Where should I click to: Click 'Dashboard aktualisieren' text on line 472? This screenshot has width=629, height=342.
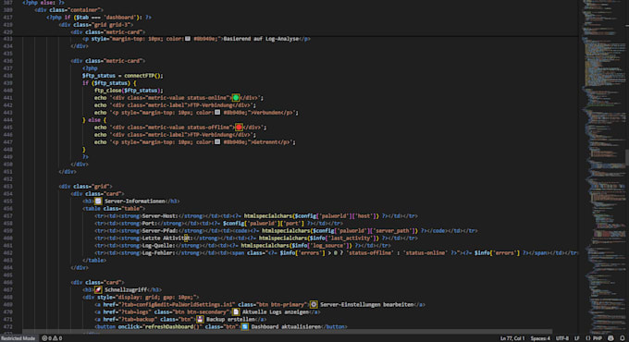tap(286, 326)
